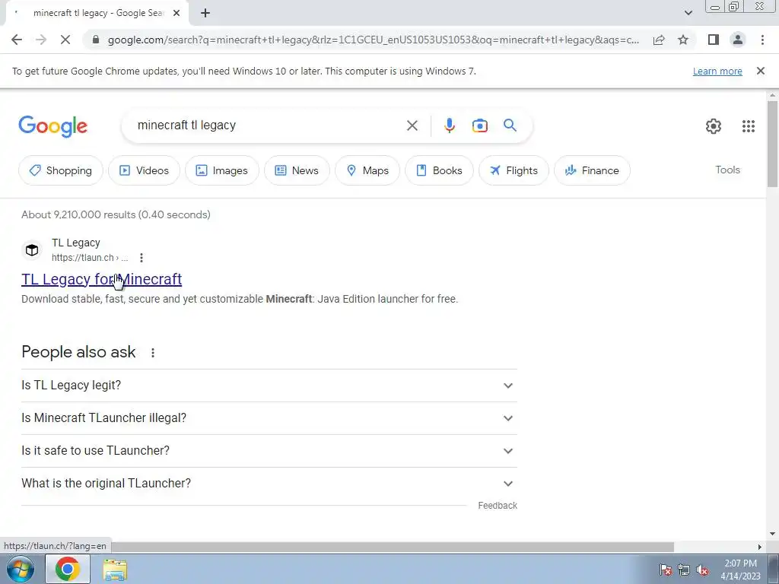Bookmark this page with the star
This screenshot has width=779, height=584.
pyautogui.click(x=683, y=40)
